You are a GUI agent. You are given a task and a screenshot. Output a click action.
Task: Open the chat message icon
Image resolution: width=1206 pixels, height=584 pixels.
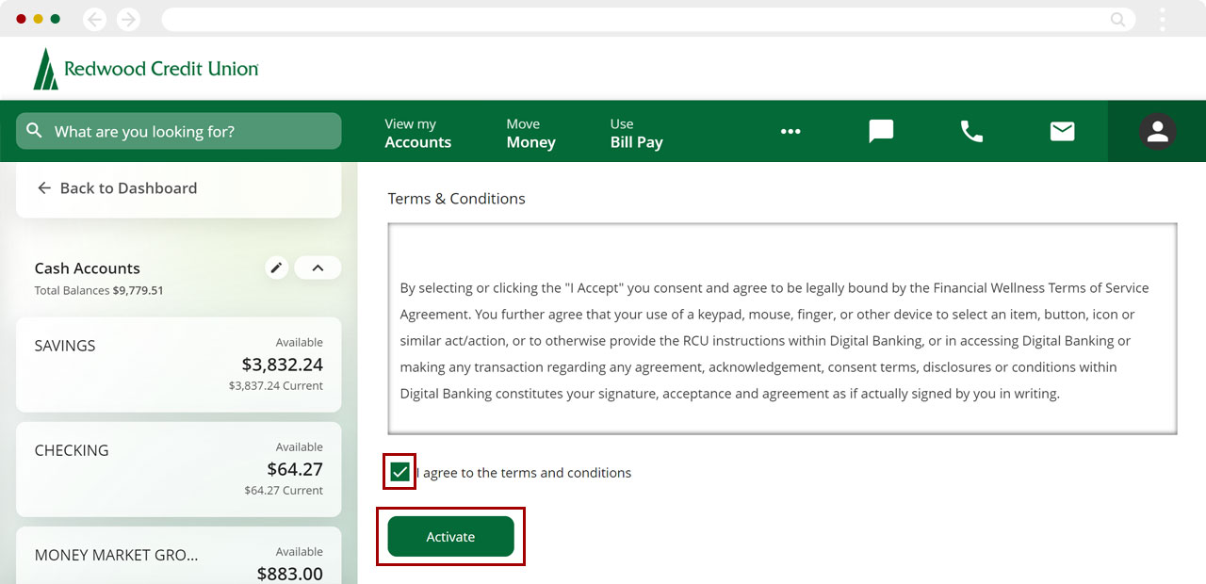pos(881,131)
